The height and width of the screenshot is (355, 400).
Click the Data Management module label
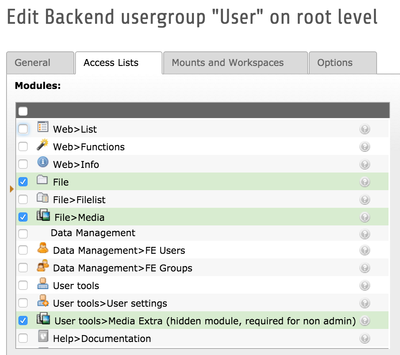tap(93, 233)
